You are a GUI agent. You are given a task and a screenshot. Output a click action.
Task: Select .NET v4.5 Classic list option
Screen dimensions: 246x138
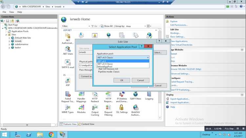tap(123, 64)
